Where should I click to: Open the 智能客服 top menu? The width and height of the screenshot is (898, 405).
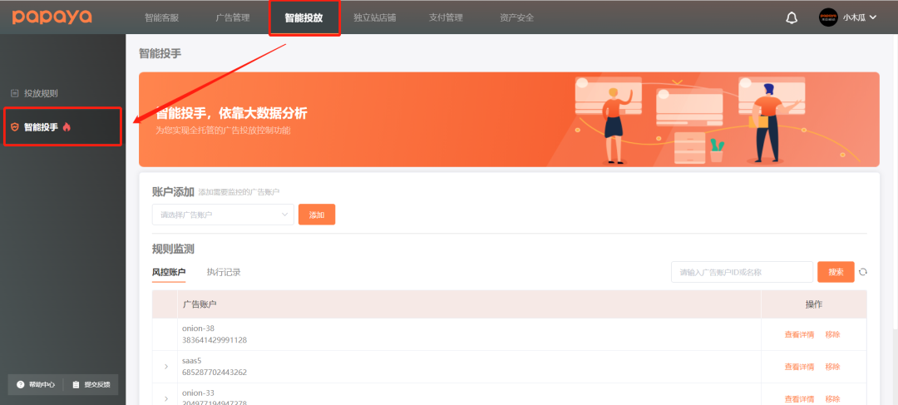[161, 17]
